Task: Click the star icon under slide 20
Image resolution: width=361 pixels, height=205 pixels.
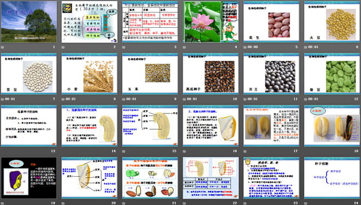Action: 63,203
